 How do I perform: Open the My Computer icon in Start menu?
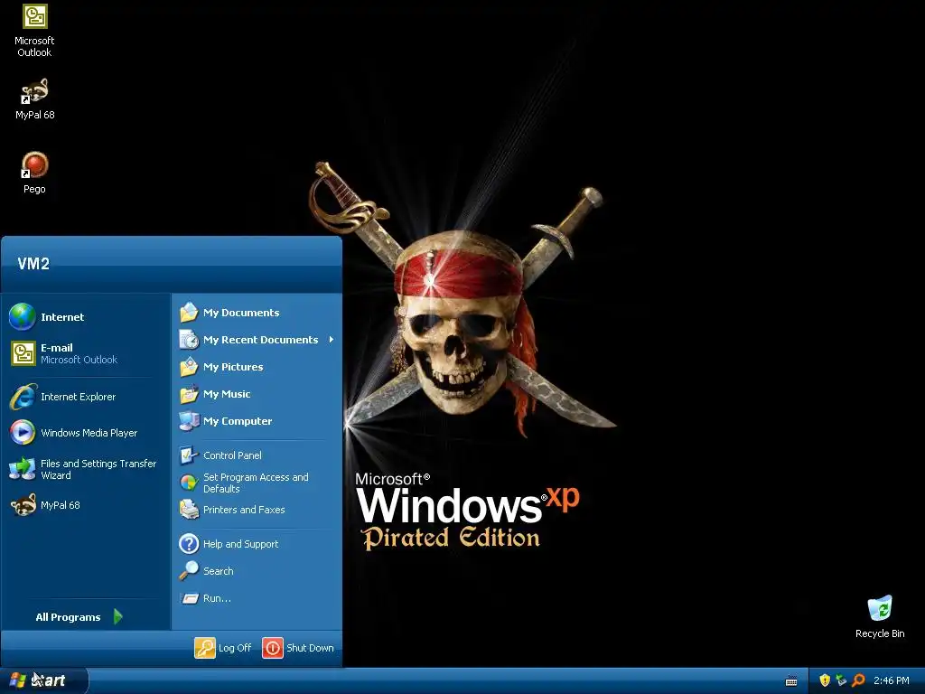189,421
